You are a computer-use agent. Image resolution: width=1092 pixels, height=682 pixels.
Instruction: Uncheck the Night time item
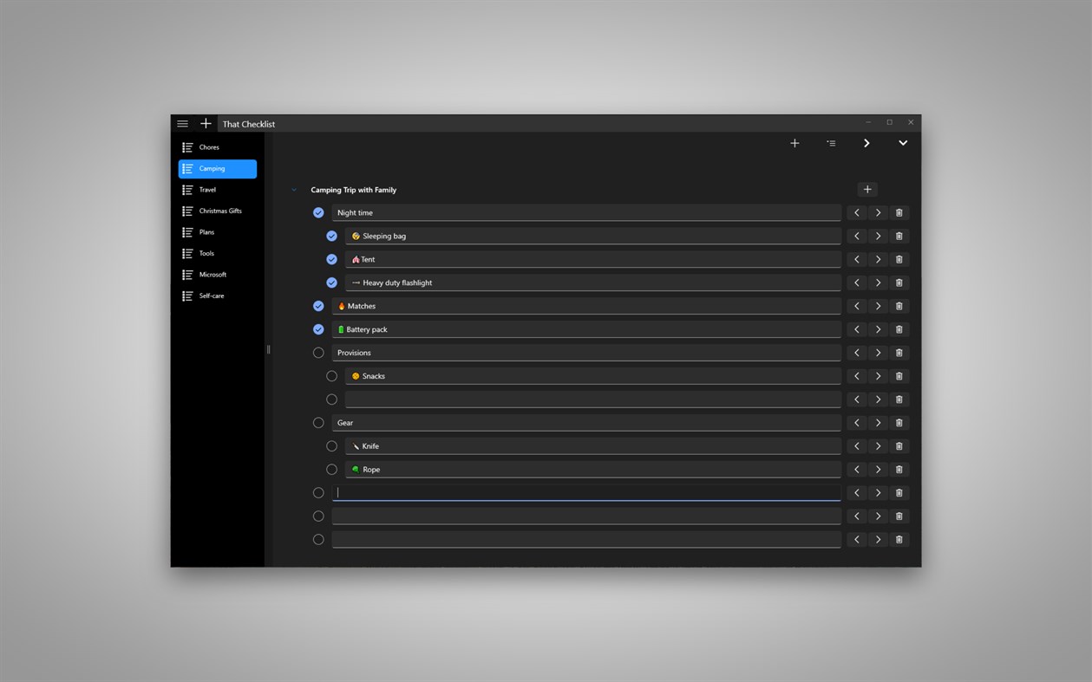pyautogui.click(x=318, y=211)
